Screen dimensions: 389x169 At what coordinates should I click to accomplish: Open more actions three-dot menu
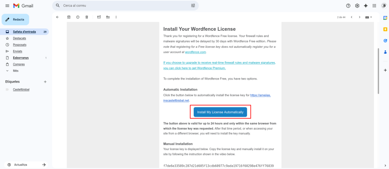[x=116, y=17]
